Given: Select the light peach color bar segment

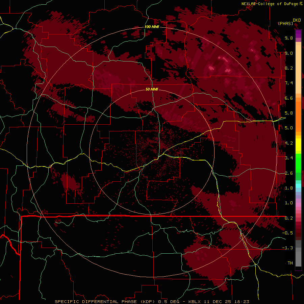Looking at the screenshot, I should (298, 69).
